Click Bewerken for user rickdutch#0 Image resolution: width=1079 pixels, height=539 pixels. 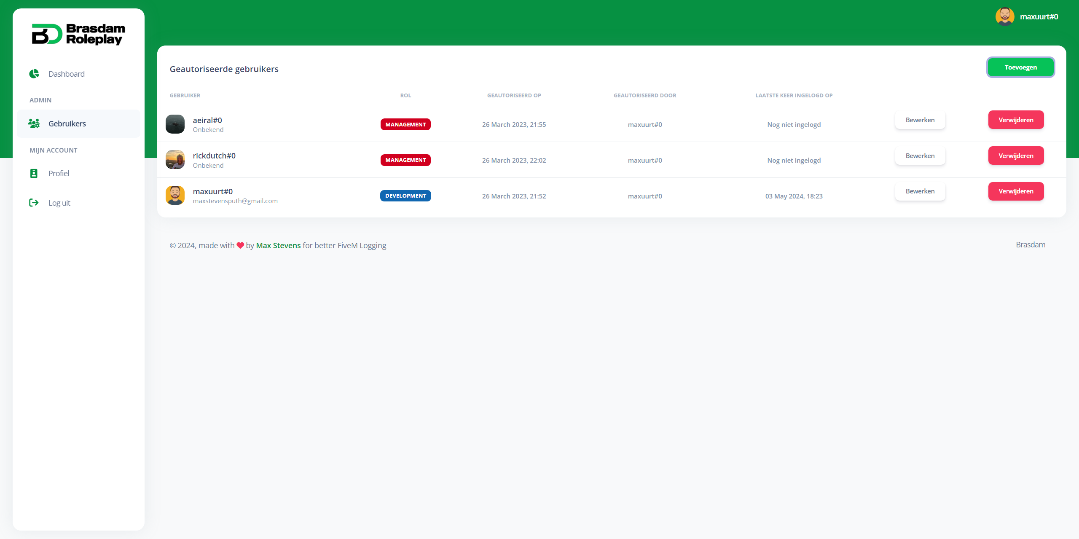tap(920, 156)
